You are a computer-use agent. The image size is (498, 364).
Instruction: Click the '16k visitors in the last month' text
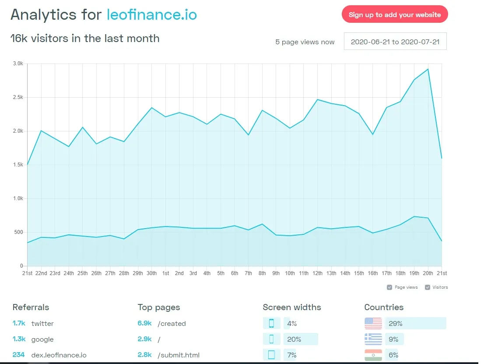coord(85,39)
